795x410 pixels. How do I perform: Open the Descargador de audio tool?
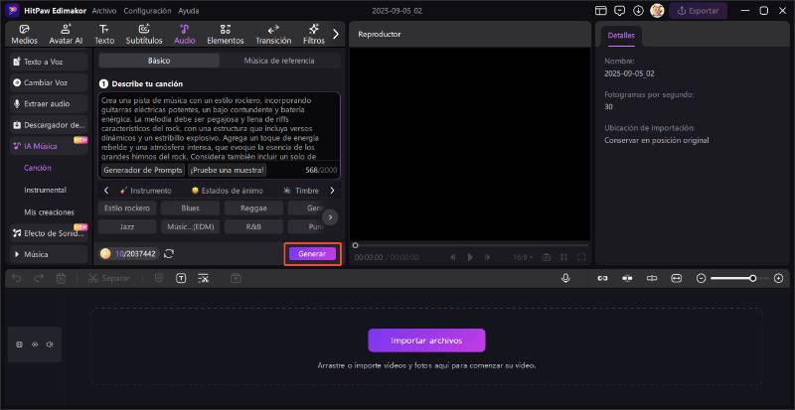pyautogui.click(x=49, y=125)
